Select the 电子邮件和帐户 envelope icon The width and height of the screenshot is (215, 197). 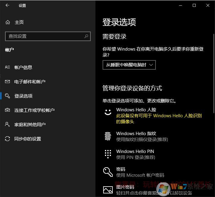click(7, 82)
